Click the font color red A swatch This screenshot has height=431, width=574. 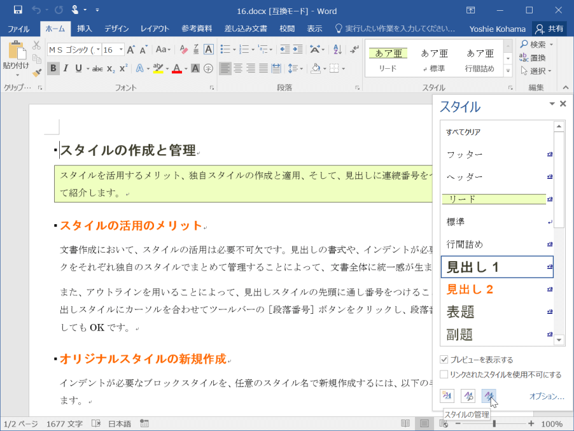(x=177, y=69)
